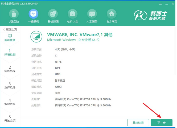Open the 软件大全 briefcase icon
This screenshot has width=177, height=128.
[x=73, y=14]
